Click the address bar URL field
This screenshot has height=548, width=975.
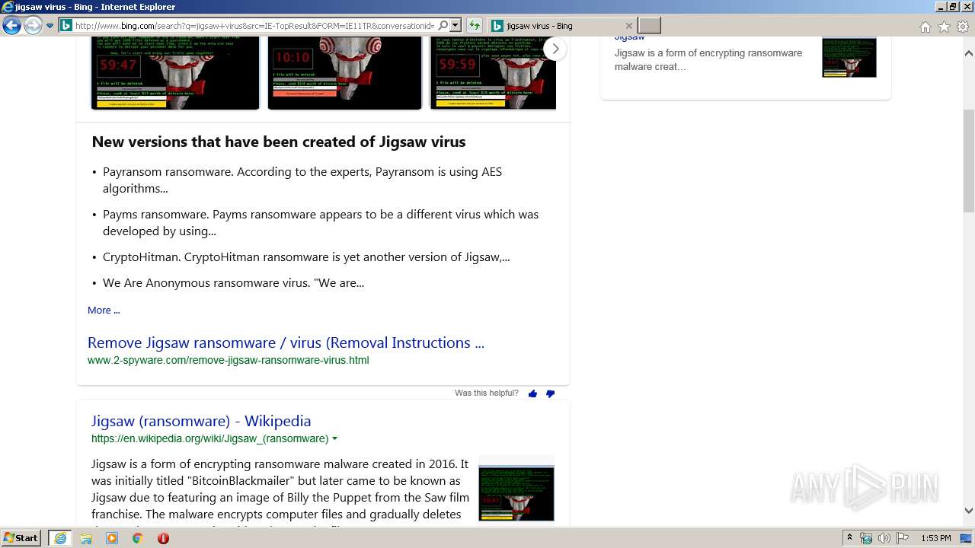(254, 26)
